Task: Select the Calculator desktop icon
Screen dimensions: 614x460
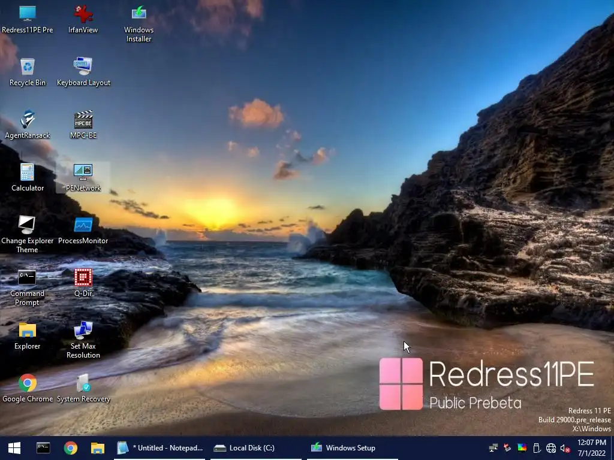Action: (28, 178)
